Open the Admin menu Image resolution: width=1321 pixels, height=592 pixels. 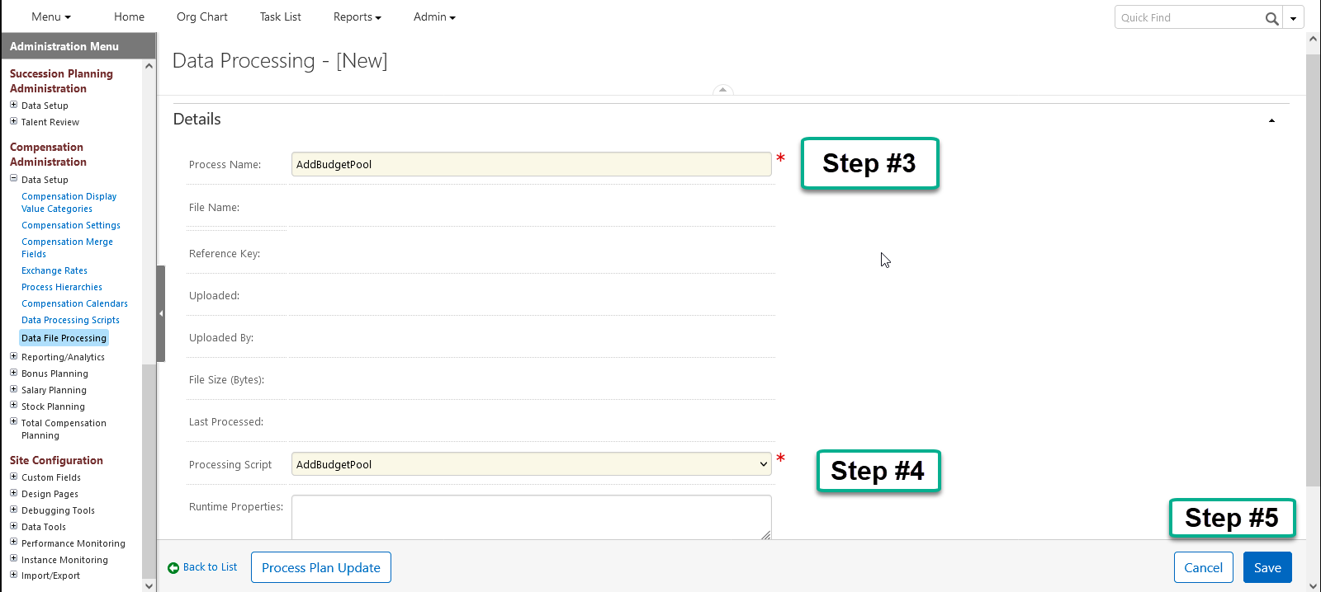coord(434,16)
